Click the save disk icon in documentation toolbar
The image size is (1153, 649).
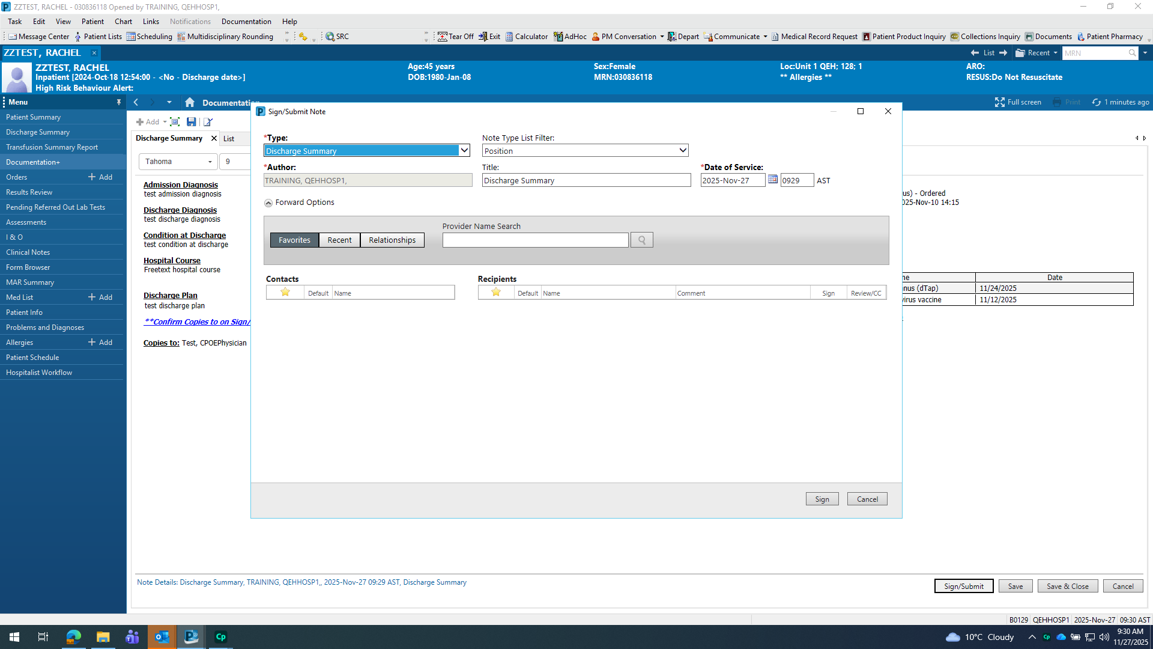point(191,122)
